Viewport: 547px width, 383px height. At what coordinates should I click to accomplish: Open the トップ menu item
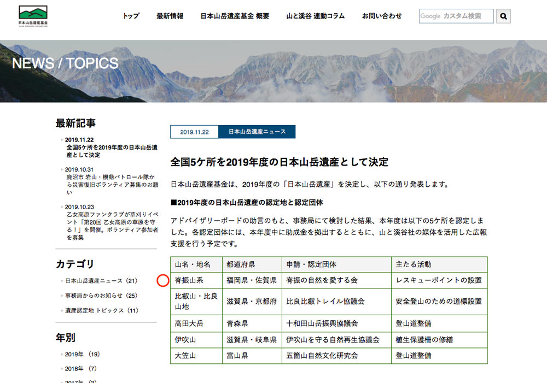point(131,16)
